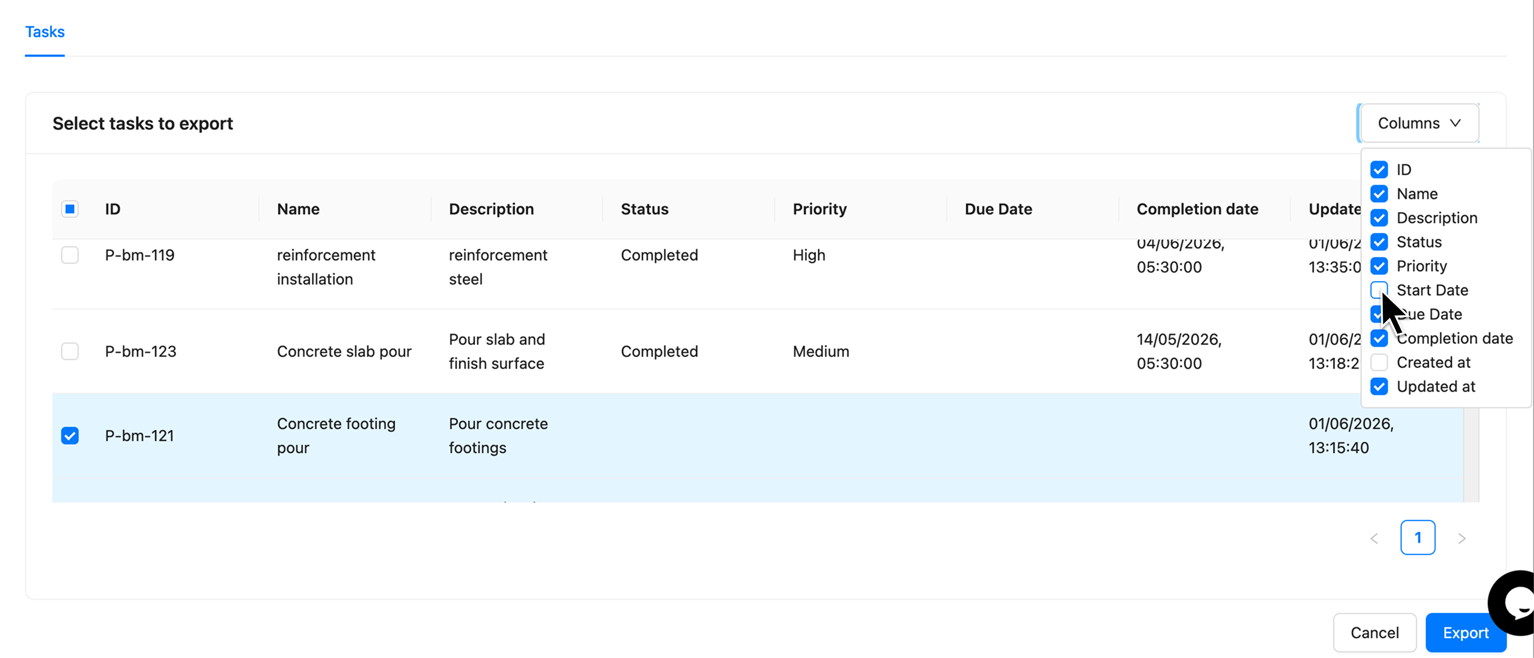Switch to the Tasks tab
The height and width of the screenshot is (658, 1534).
pos(44,32)
